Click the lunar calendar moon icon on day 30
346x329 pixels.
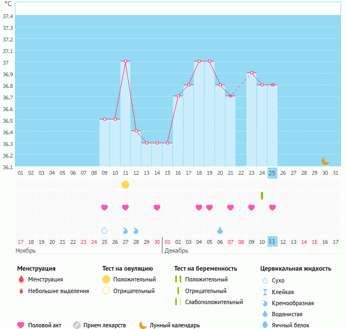click(x=326, y=160)
